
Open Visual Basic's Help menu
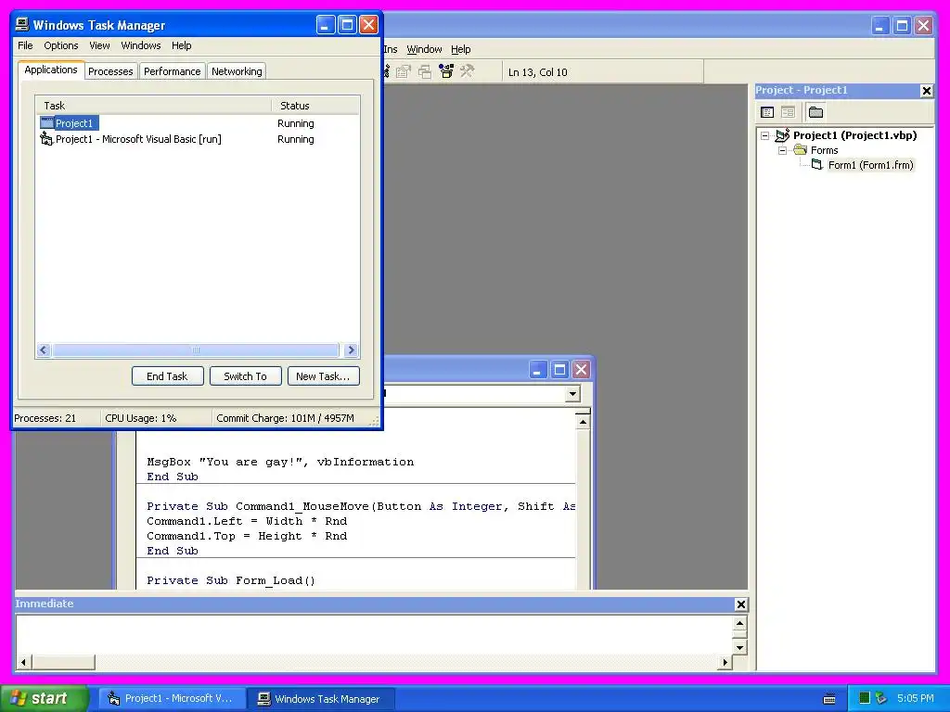click(460, 49)
